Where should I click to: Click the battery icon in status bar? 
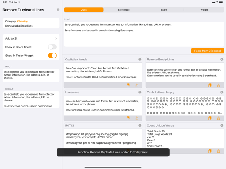click(221, 2)
